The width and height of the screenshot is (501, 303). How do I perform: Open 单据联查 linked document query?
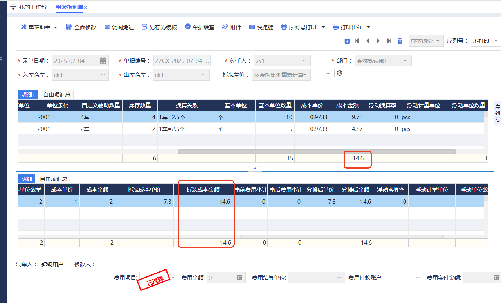tap(199, 27)
